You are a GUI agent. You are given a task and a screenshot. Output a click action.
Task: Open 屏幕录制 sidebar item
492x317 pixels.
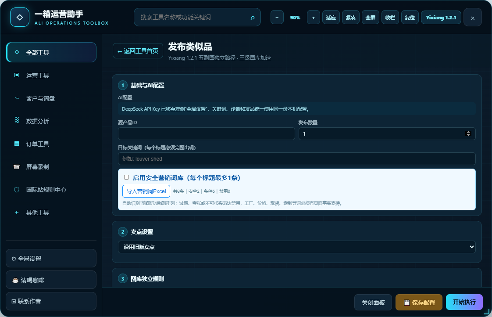tap(51, 167)
